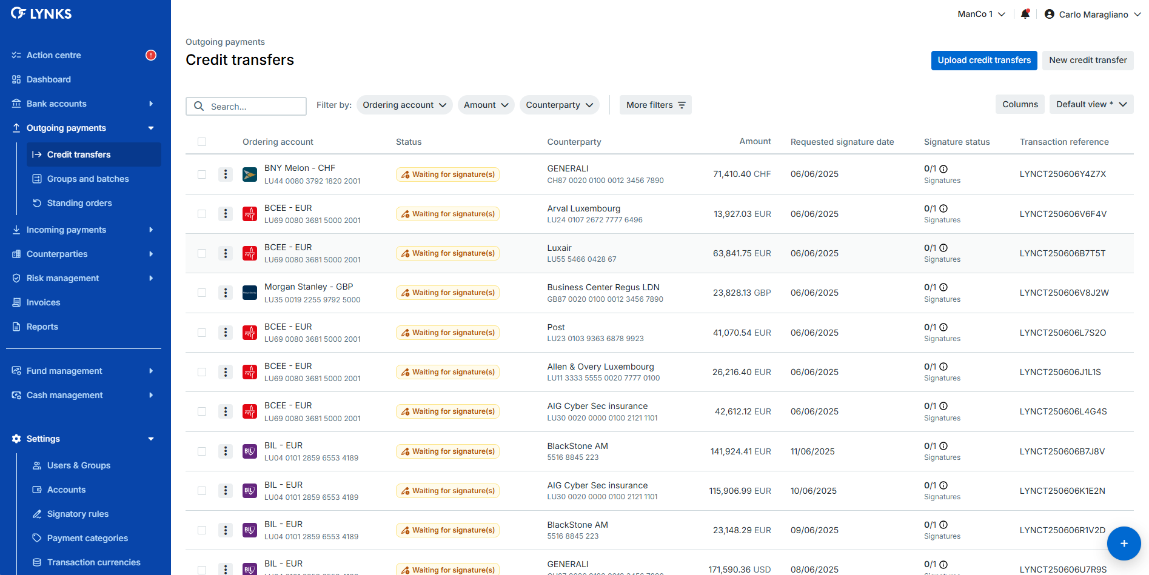This screenshot has height=575, width=1149.
Task: Select the Arval Luxembourg row checkbox
Action: 202,214
